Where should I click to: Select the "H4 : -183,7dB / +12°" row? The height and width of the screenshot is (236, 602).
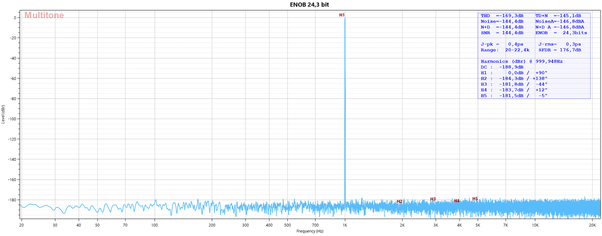click(514, 90)
